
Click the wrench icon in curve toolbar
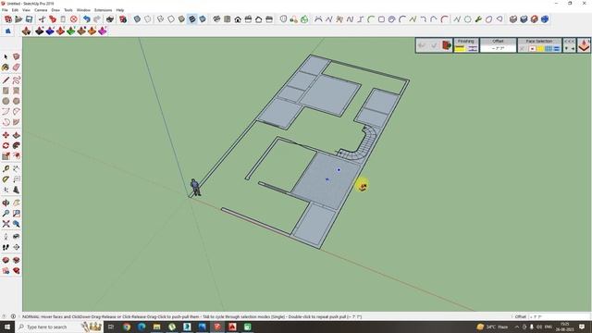click(x=478, y=18)
